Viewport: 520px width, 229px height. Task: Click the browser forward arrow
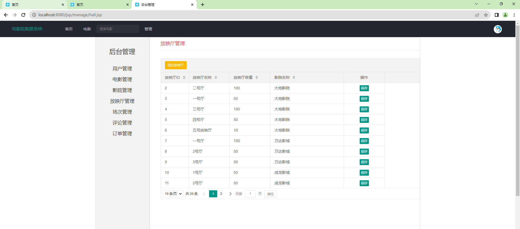pos(15,15)
